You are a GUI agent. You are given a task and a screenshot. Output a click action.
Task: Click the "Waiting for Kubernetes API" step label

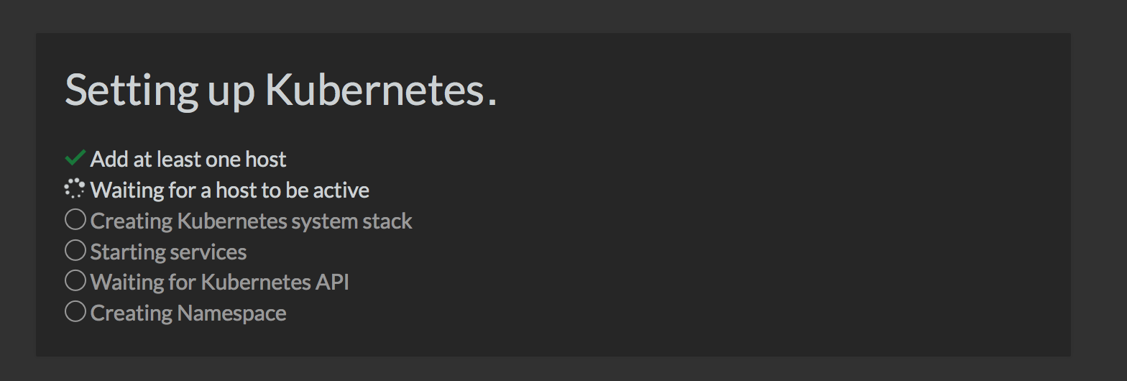pos(220,283)
